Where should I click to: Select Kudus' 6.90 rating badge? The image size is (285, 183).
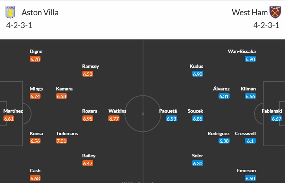pyautogui.click(x=198, y=74)
